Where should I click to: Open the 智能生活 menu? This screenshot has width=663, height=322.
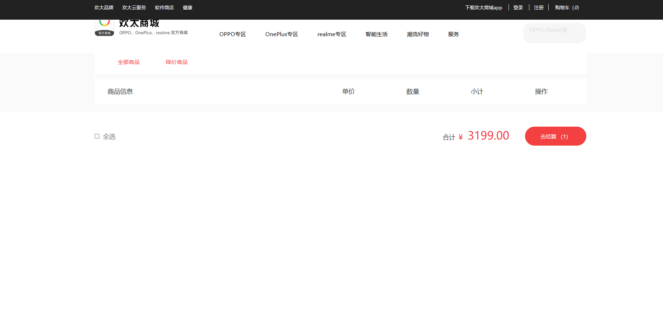pyautogui.click(x=377, y=34)
